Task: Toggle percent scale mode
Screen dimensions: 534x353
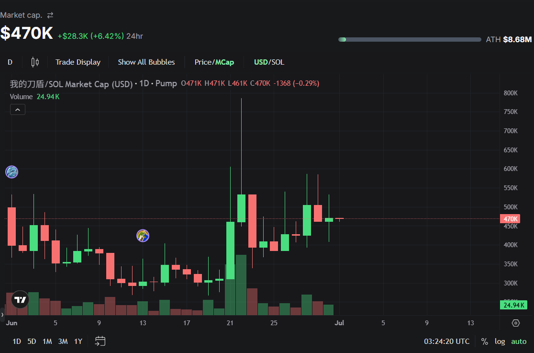Action: 484,342
